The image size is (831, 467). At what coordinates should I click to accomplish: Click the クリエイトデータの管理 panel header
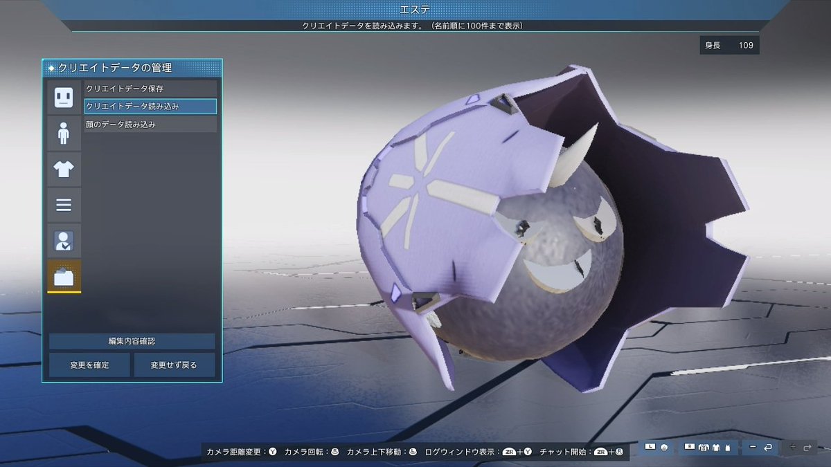(x=132, y=68)
